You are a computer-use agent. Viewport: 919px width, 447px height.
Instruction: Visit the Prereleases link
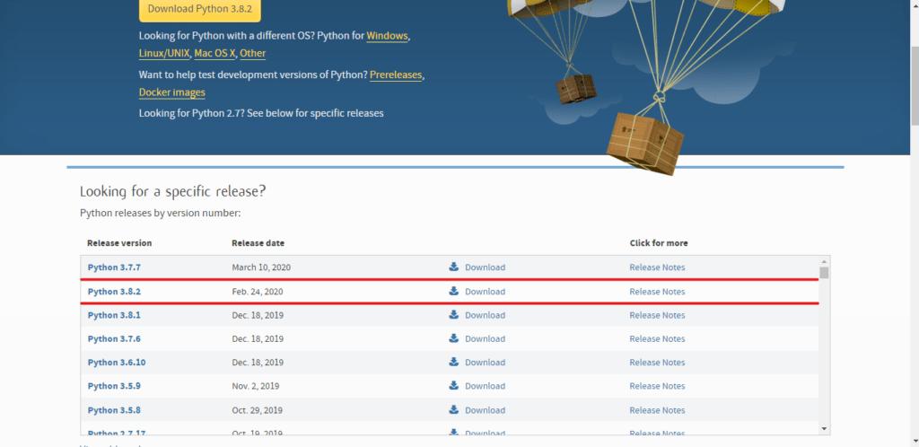[x=396, y=75]
